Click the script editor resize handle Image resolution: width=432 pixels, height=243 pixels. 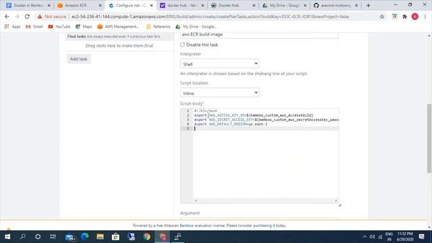pos(340,205)
